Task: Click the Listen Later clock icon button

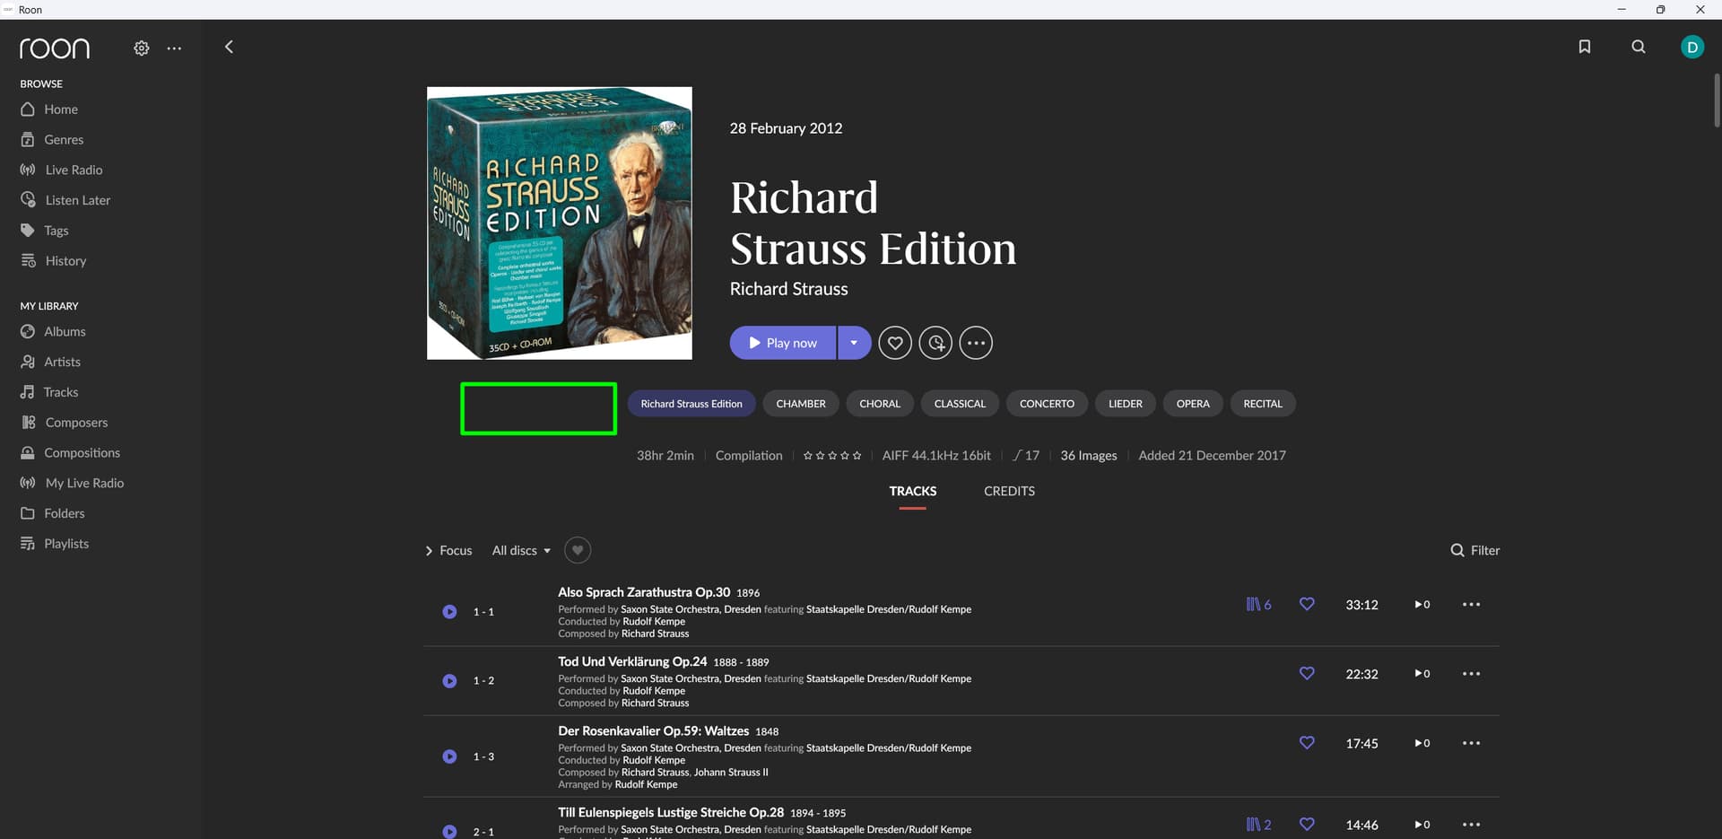Action: [935, 343]
